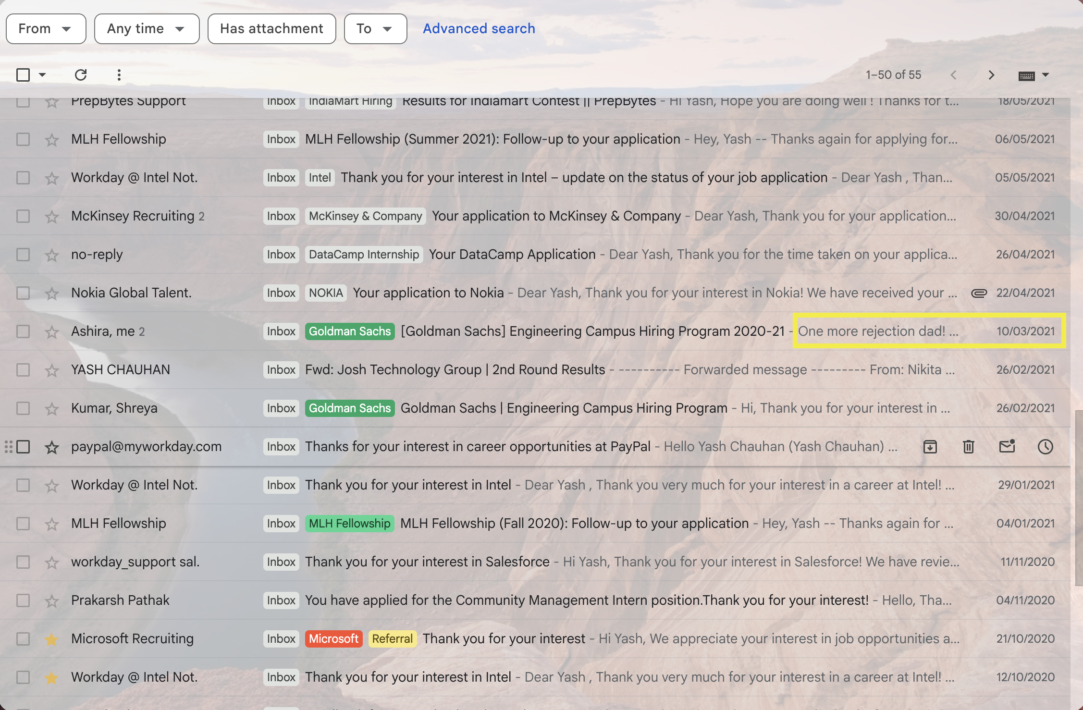Click the vertical scrollbar thumb

tap(1079, 498)
